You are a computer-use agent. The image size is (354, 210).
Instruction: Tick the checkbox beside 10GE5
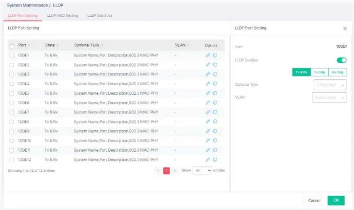12,93
